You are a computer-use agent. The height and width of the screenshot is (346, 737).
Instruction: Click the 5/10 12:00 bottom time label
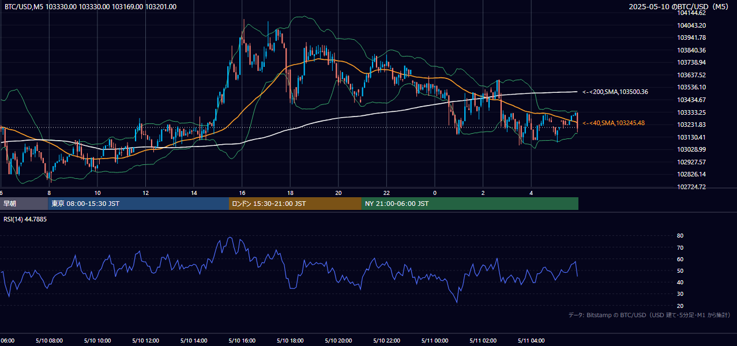146,340
